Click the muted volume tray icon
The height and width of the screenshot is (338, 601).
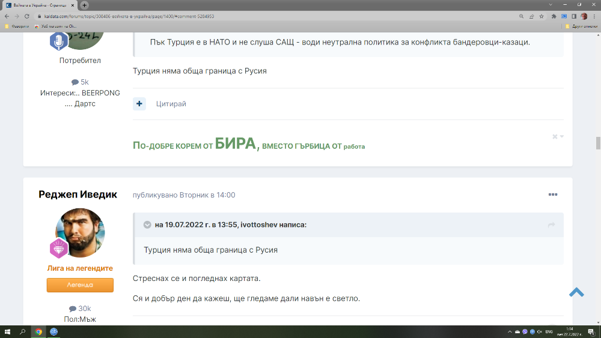(x=540, y=332)
